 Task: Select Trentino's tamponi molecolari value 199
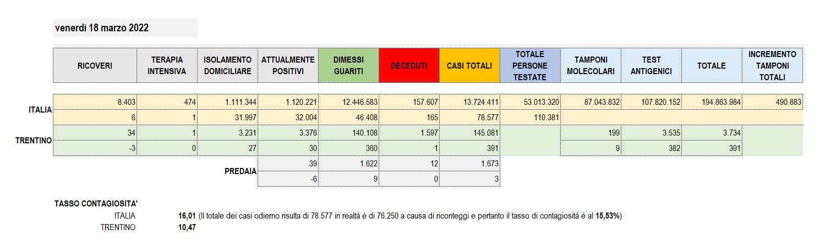click(x=591, y=133)
